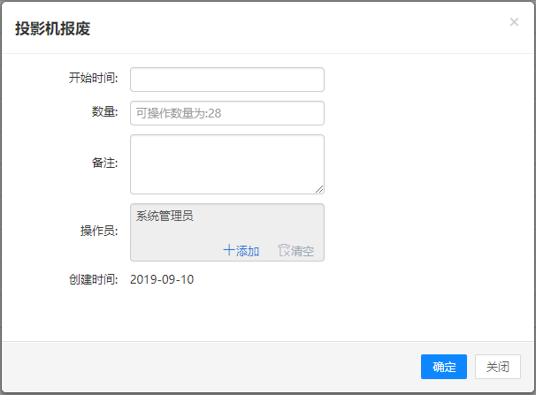This screenshot has height=395, width=536.
Task: Select 系统管理员 in the operator box
Action: pyautogui.click(x=165, y=215)
